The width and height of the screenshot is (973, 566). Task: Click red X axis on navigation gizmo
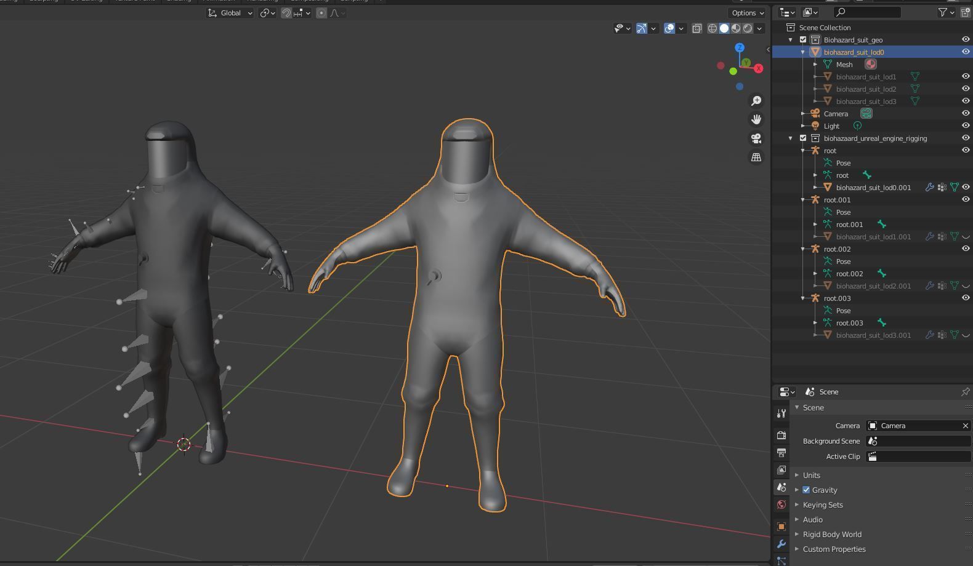(x=759, y=68)
